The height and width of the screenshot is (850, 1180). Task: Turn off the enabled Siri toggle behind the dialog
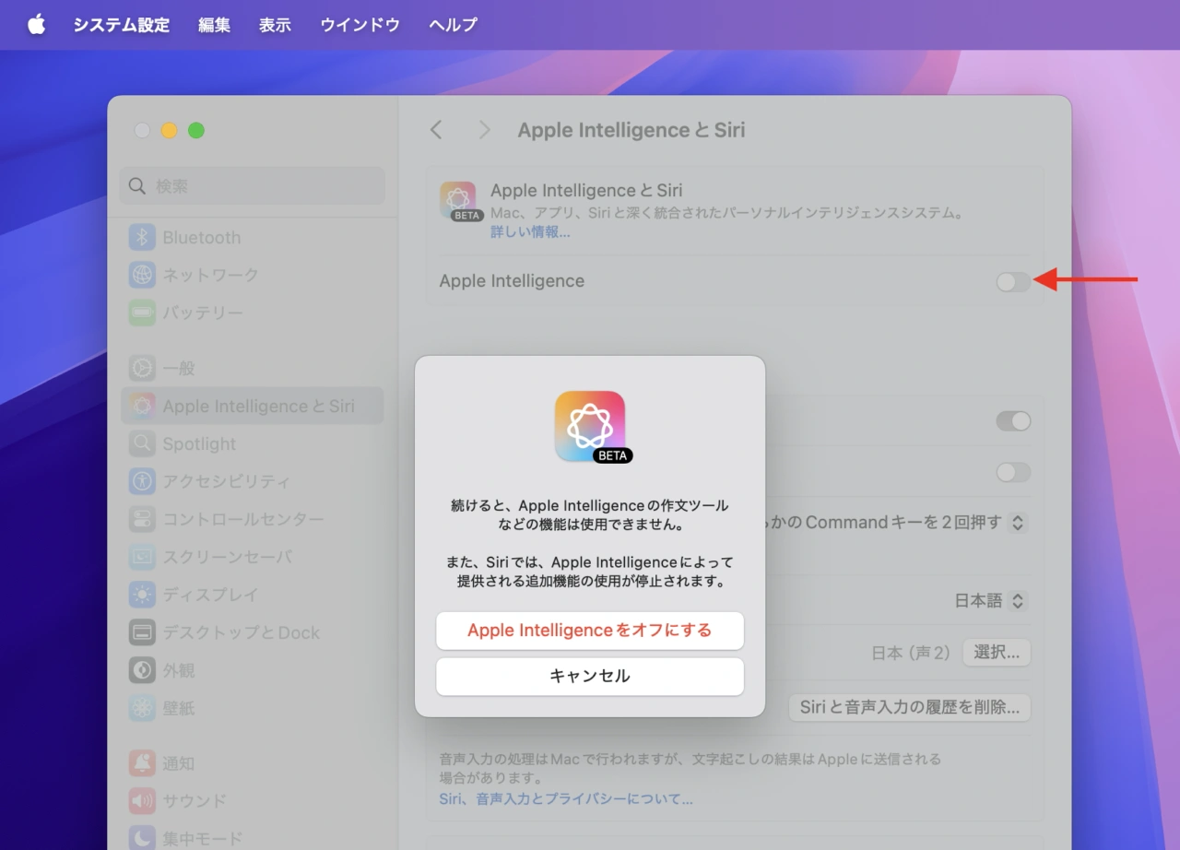(x=1012, y=421)
